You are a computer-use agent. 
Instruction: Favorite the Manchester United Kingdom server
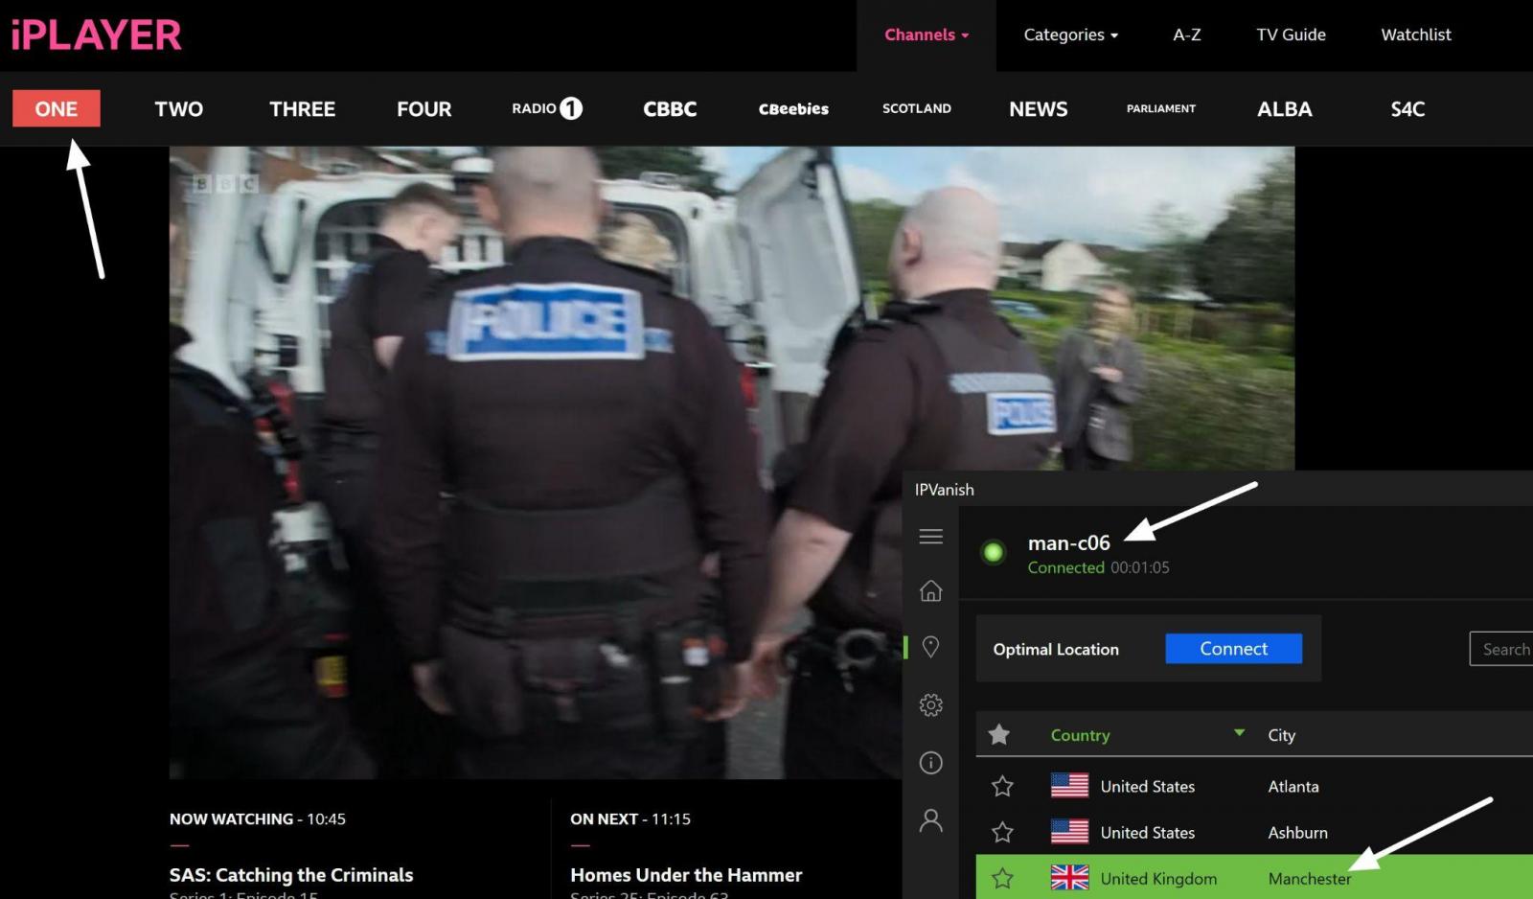tap(1002, 877)
